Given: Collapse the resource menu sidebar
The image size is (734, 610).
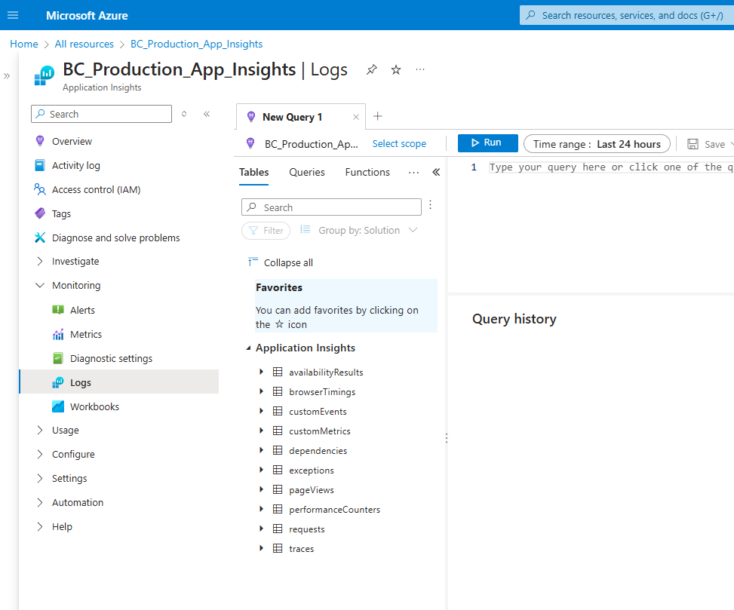Looking at the screenshot, I should 207,114.
